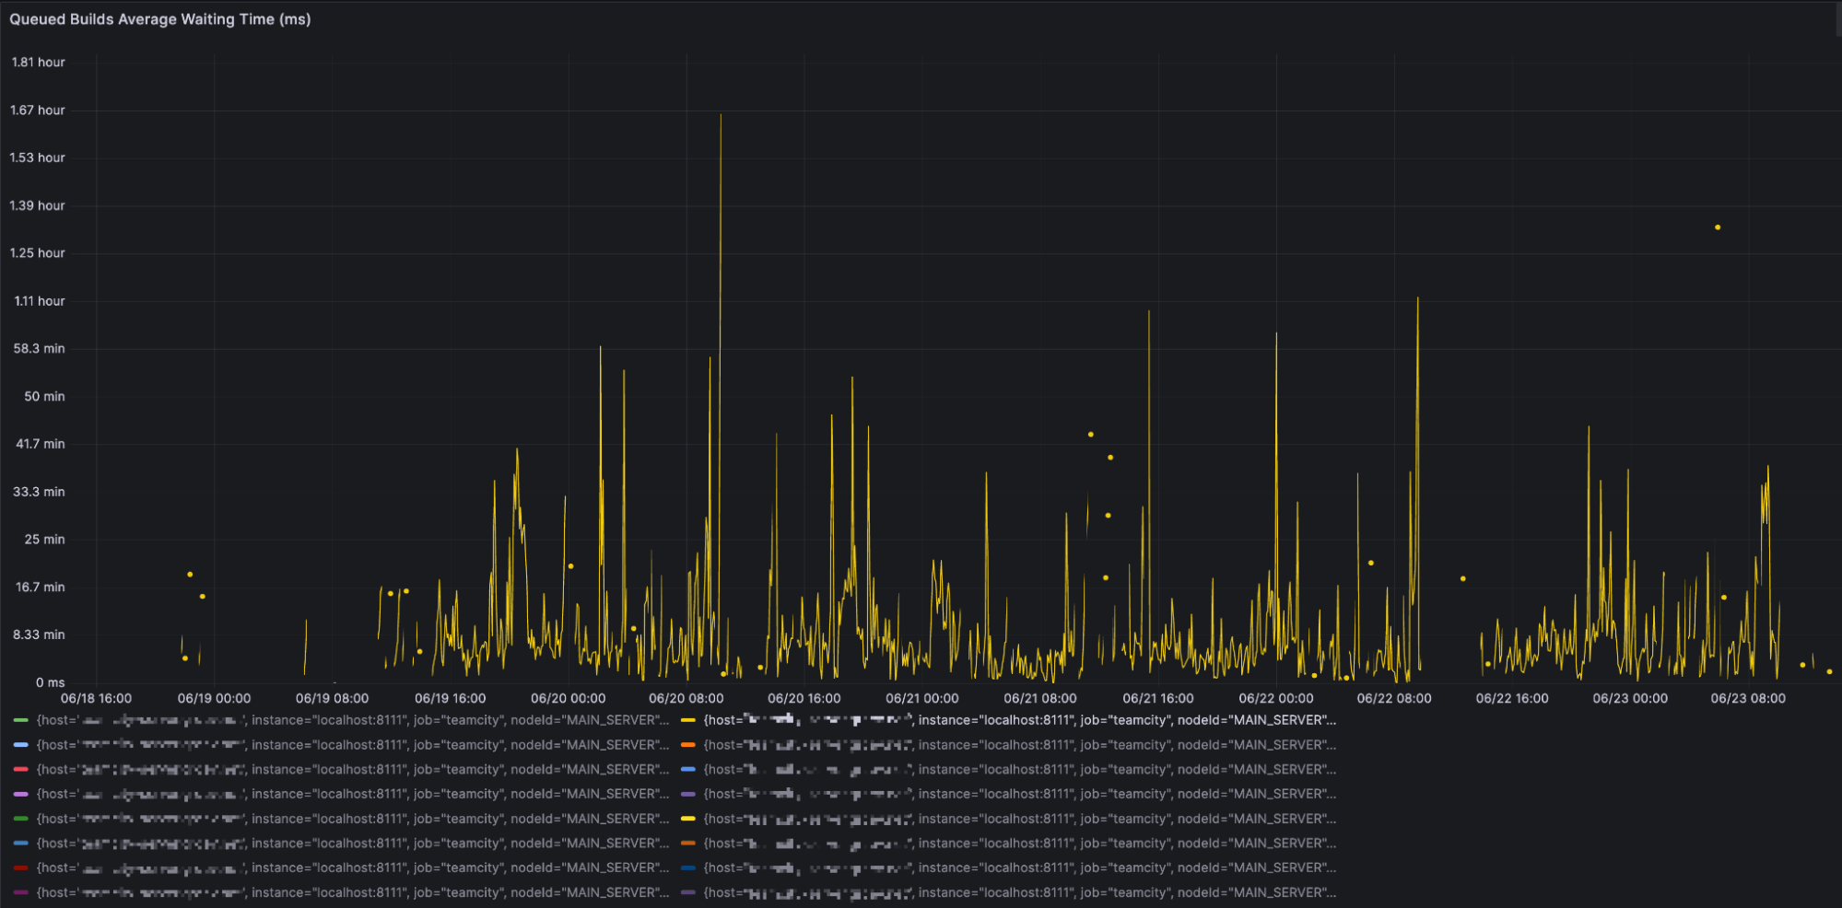Click the tallest yellow spike near 06/20 08:00
Image resolution: width=1842 pixels, height=908 pixels.
722,115
